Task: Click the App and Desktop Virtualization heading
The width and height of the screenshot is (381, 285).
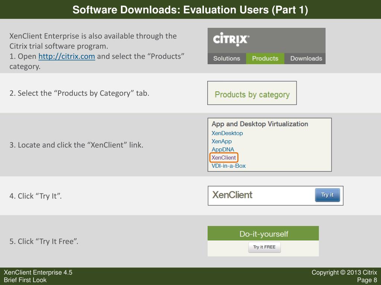Action: click(259, 124)
